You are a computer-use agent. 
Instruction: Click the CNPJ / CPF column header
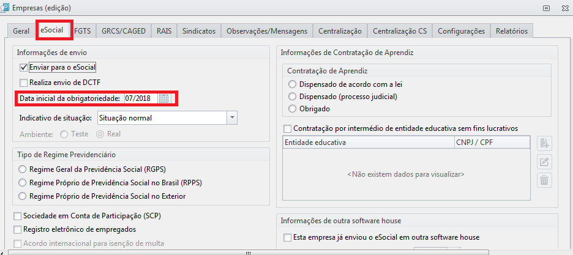[492, 142]
